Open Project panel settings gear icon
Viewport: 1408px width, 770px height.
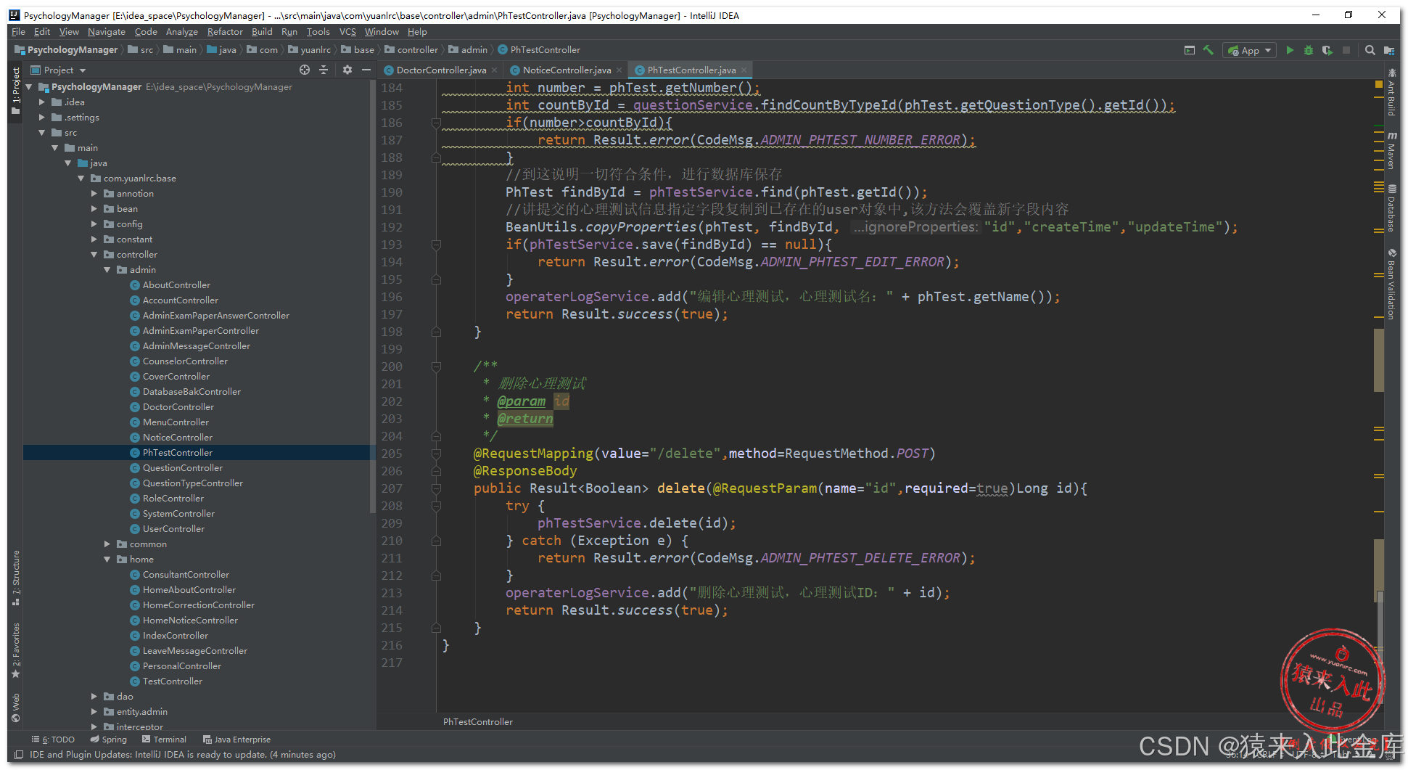click(347, 70)
